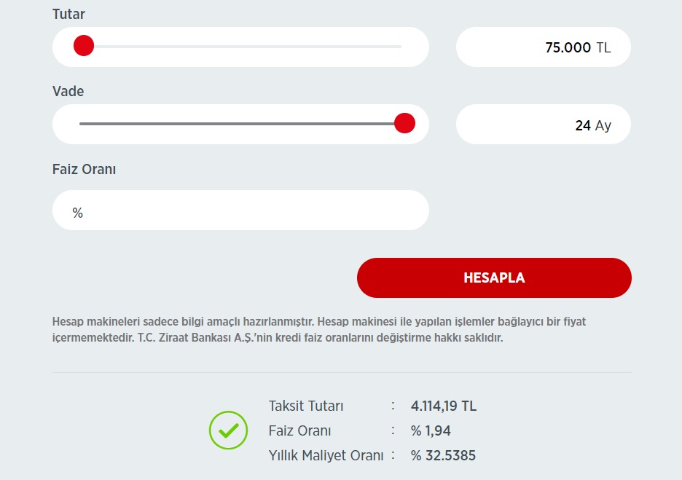Click the Tutar slider track
Screen dimensions: 682x480
tap(240, 46)
